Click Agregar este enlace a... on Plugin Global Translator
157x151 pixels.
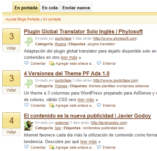[x=75, y=63]
